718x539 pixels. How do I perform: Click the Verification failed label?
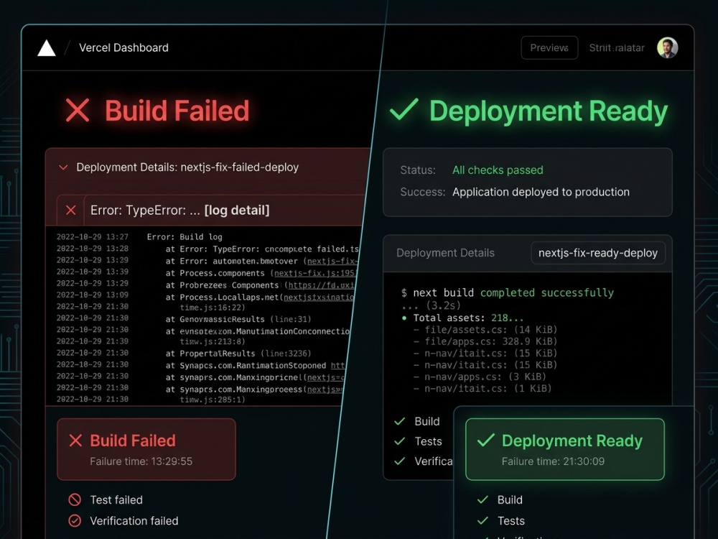tap(134, 520)
